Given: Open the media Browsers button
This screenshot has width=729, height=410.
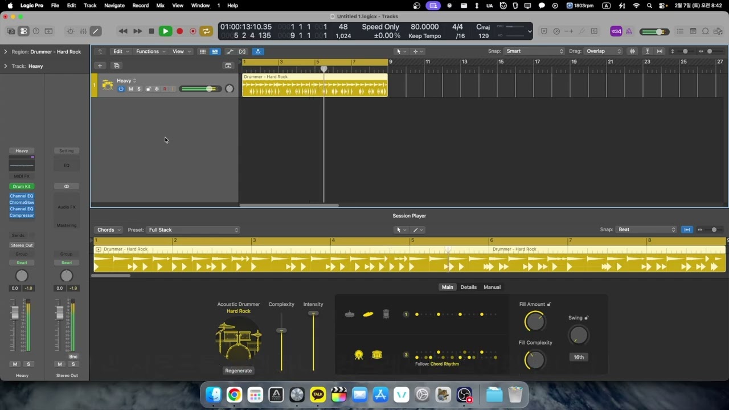Looking at the screenshot, I should point(718,31).
